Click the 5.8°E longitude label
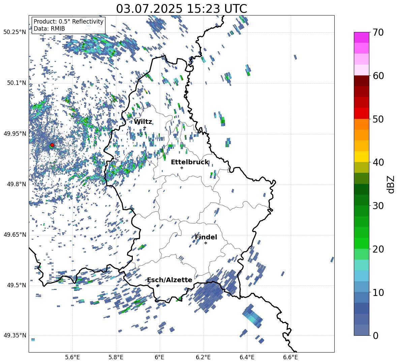This screenshot has width=399, height=364. click(116, 357)
